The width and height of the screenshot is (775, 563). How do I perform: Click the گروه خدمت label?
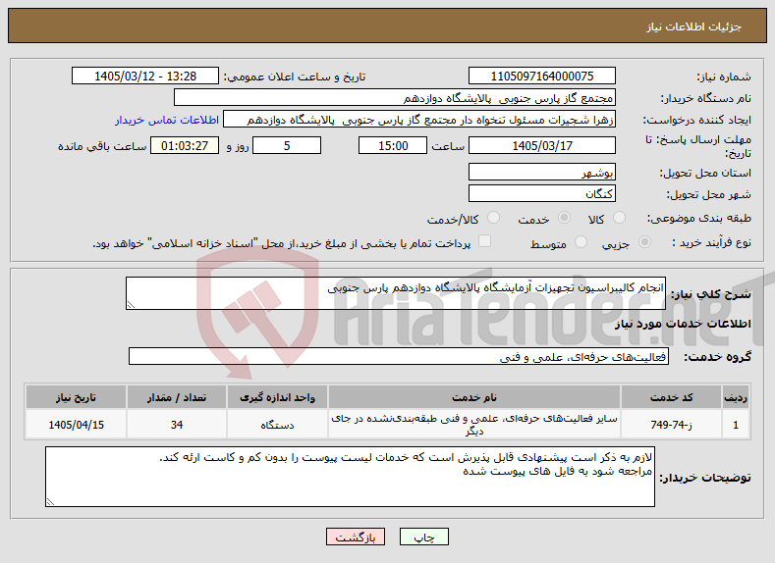pyautogui.click(x=717, y=357)
